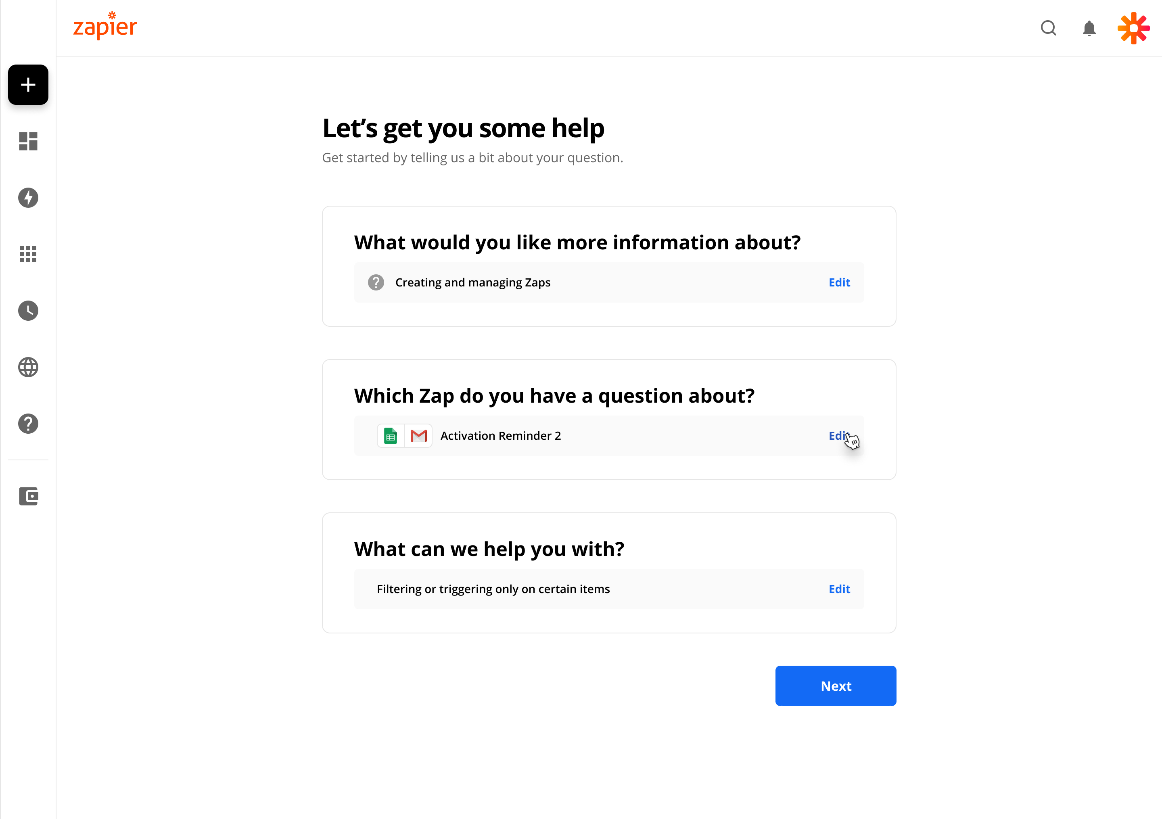Click the gray help badge beside Creating and managing Zaps

pos(376,282)
